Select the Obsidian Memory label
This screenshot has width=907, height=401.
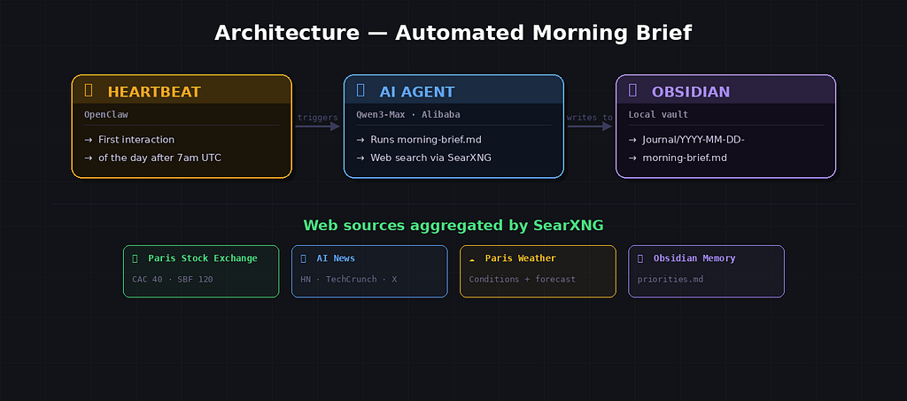tap(694, 258)
